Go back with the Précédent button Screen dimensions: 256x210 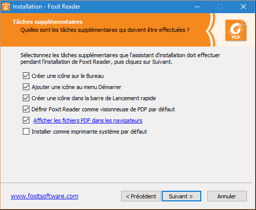click(x=141, y=196)
